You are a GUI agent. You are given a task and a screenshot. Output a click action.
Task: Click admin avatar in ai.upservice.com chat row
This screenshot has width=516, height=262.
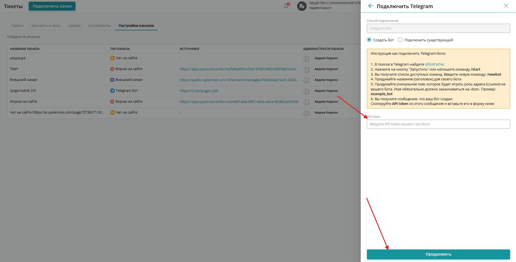pos(306,113)
